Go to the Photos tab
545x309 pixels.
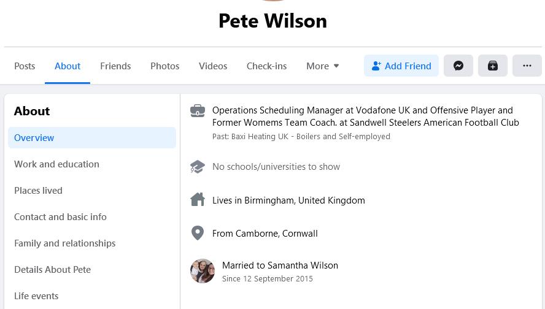click(x=165, y=66)
